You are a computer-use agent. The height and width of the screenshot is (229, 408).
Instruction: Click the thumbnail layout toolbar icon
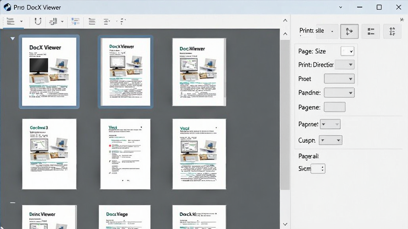click(x=75, y=21)
